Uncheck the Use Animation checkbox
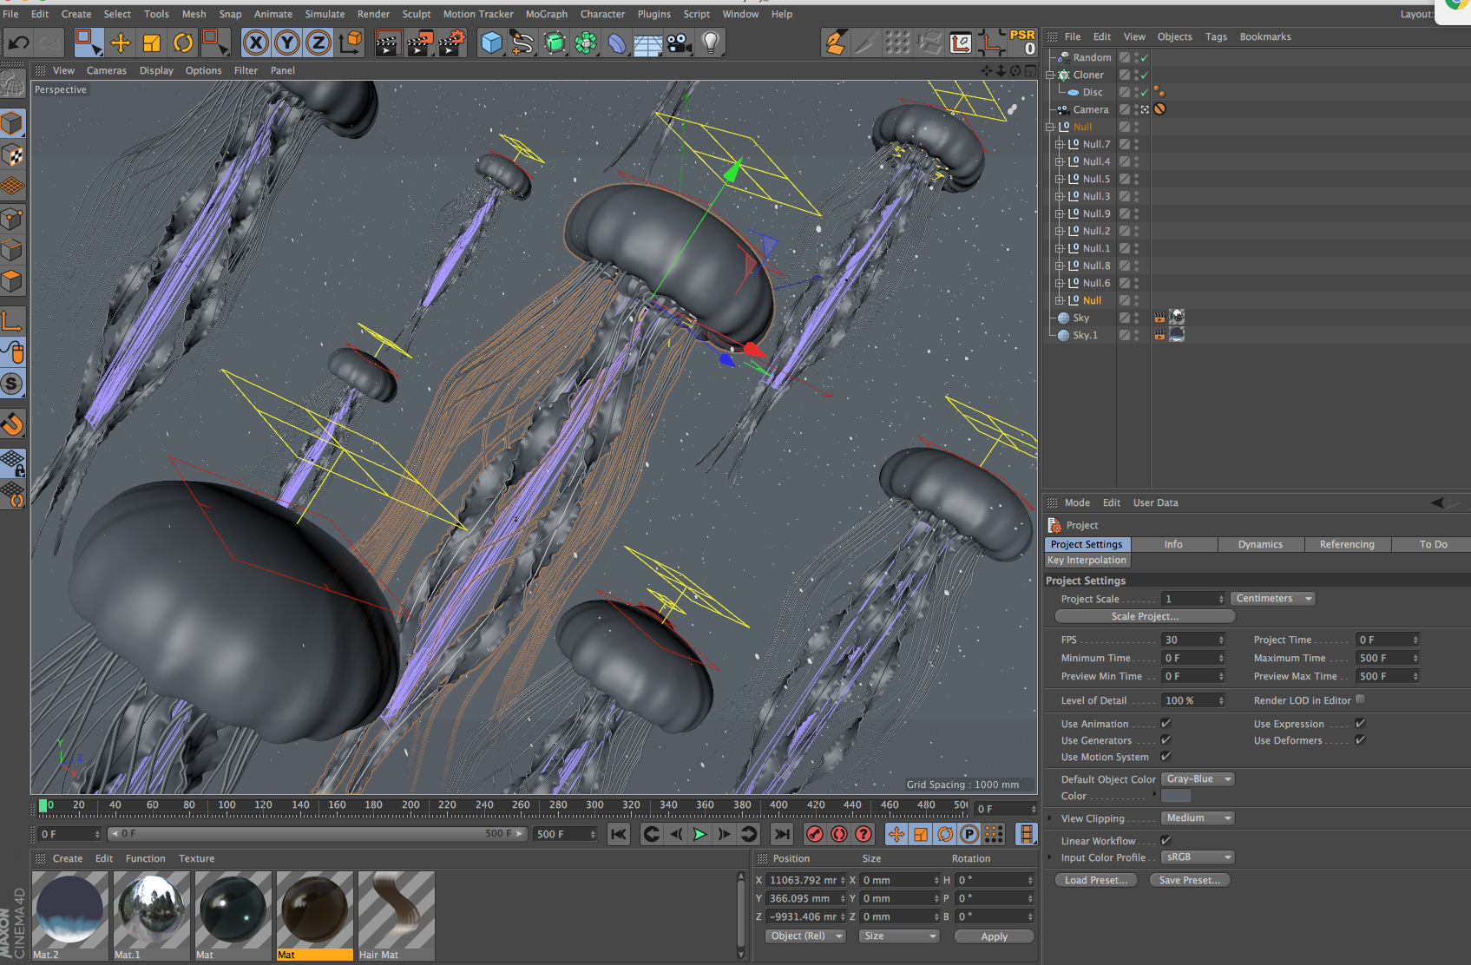The height and width of the screenshot is (965, 1471). click(x=1166, y=724)
